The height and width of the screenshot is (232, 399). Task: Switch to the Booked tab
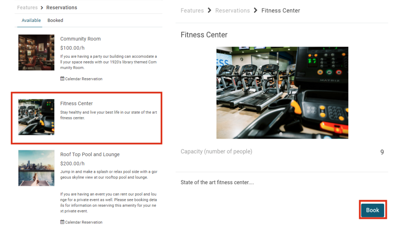coord(55,20)
